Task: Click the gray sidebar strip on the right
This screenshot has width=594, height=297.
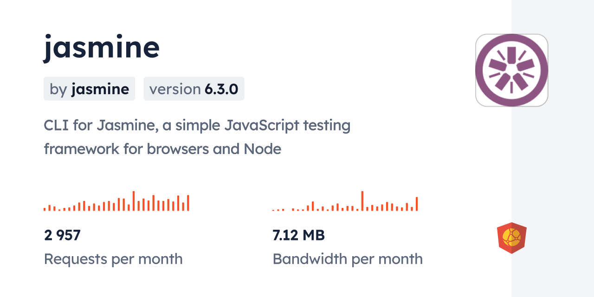Action: 553,148
